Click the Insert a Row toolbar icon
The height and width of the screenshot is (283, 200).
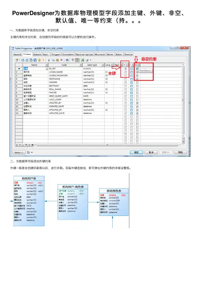click(x=23, y=60)
